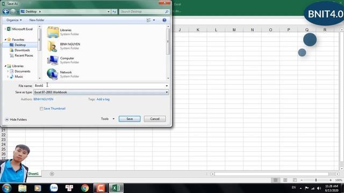Open the Tools dropdown
Viewport: 344px width, 193px height.
click(107, 119)
